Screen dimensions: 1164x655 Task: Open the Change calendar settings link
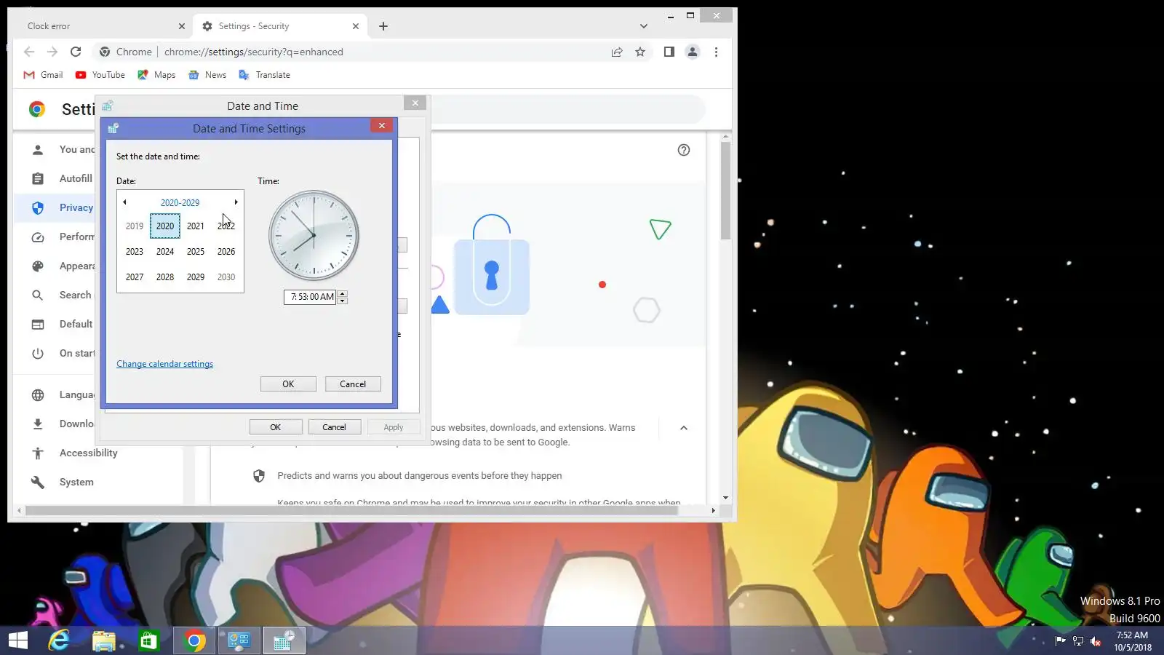[165, 364]
